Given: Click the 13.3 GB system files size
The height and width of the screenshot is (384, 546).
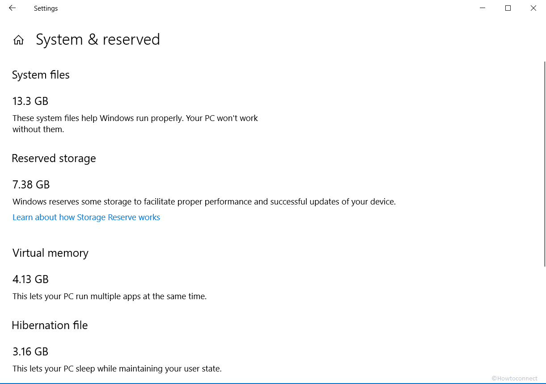Looking at the screenshot, I should [x=30, y=101].
